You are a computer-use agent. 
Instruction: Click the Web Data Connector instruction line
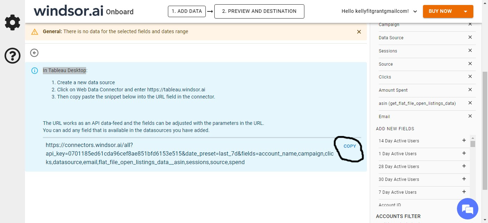[131, 90]
